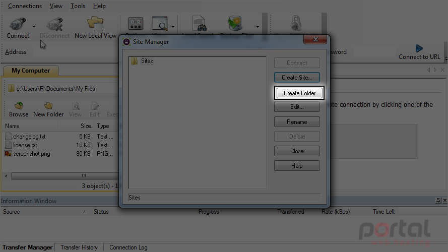Close Site Manager with the red X
This screenshot has height=252, width=448.
315,39
